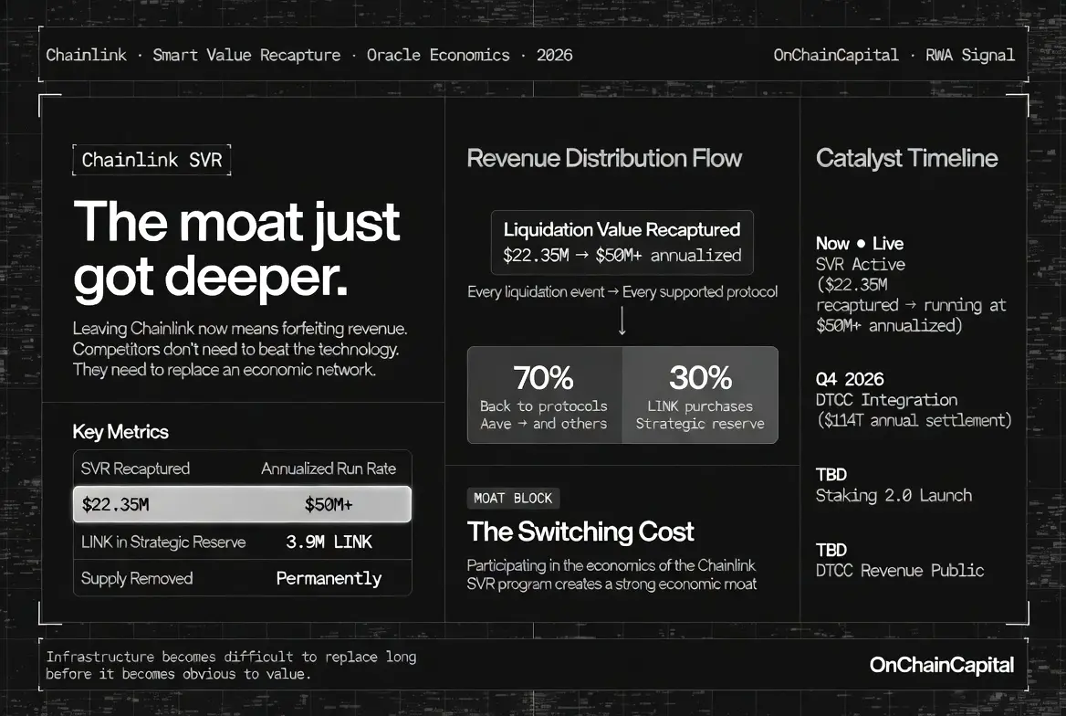Select the 'They need to replace an economic network.' line

(x=225, y=370)
